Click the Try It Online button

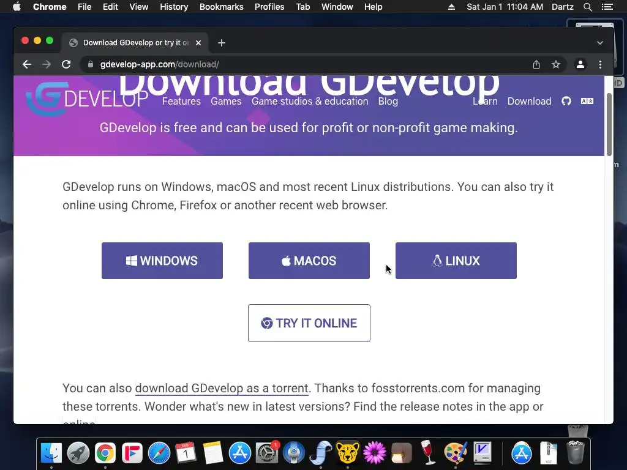coord(309,323)
